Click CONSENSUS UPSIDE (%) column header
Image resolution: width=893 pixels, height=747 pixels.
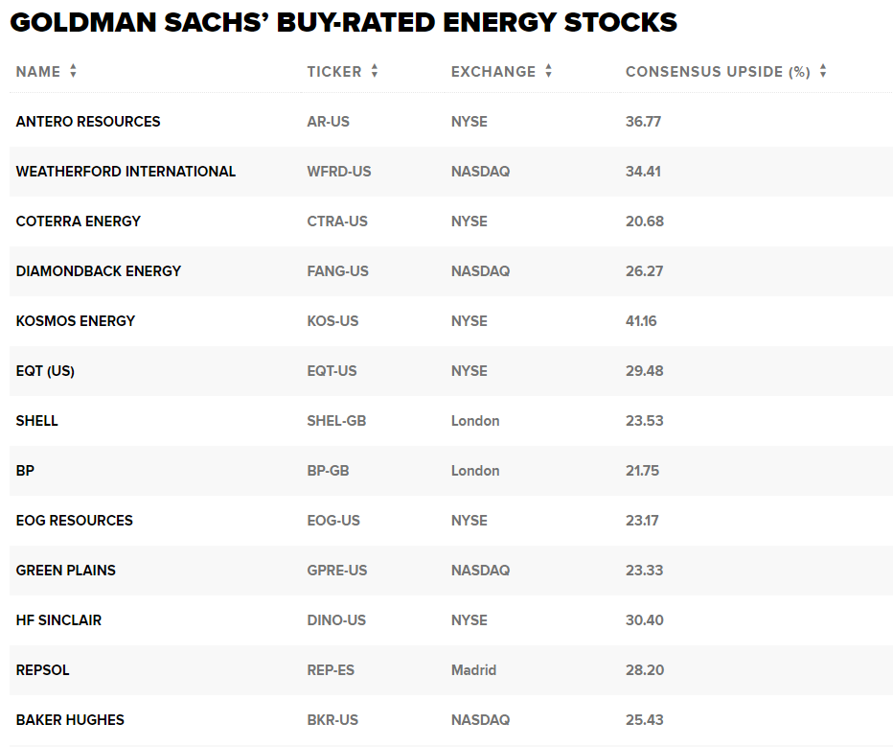(x=718, y=72)
